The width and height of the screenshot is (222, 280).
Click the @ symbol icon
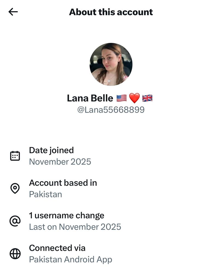pyautogui.click(x=15, y=221)
